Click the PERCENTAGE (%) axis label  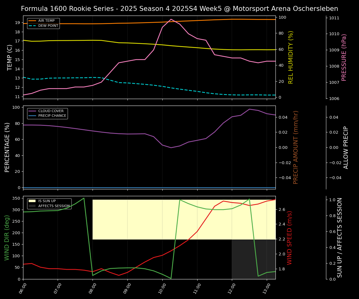[x=7, y=147]
